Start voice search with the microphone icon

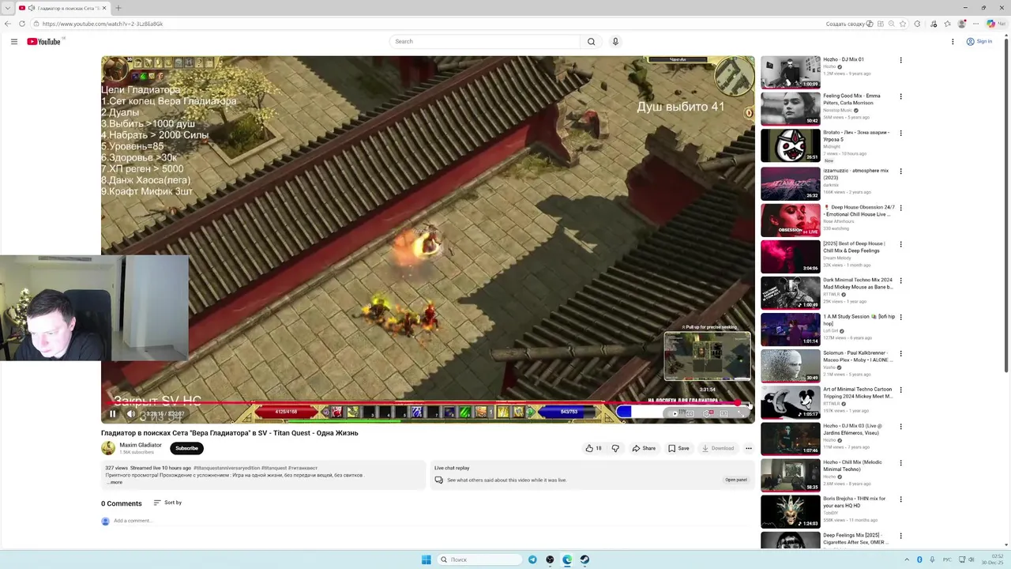(x=615, y=41)
